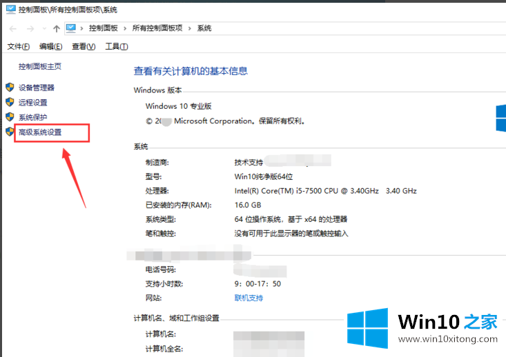Image resolution: width=506 pixels, height=357 pixels.
Task: Click the 型号: label
Action: (154, 177)
